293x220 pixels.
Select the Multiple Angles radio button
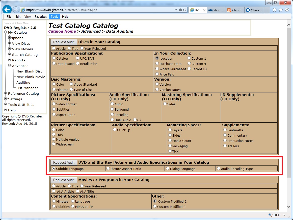tap(54, 139)
